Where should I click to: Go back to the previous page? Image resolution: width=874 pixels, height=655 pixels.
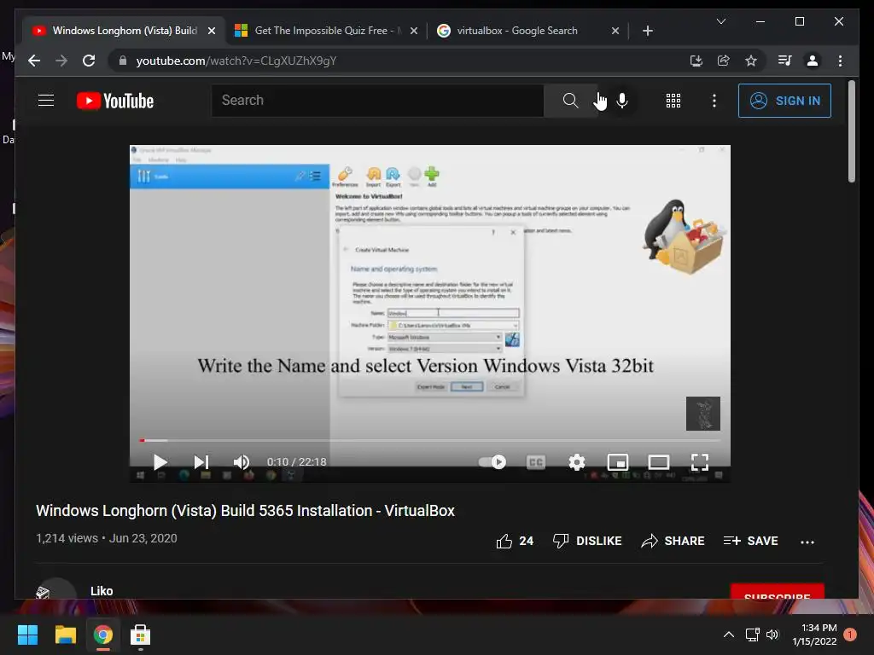(x=34, y=61)
